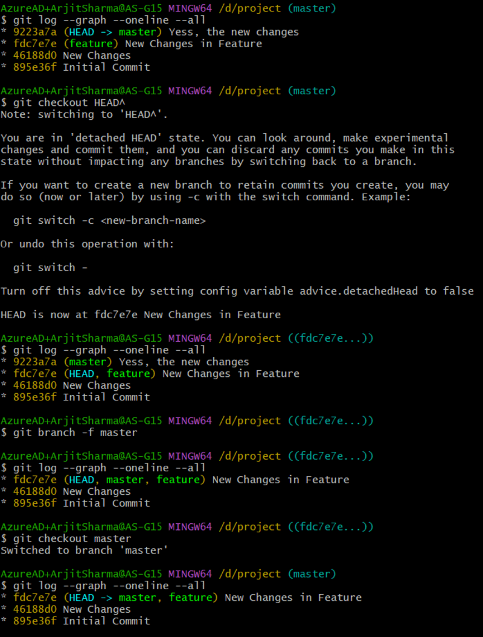Viewport: 483px width, 637px height.
Task: Click the 'fdc7e7e (HEAD, master, feature)' log line
Action: [x=175, y=480]
